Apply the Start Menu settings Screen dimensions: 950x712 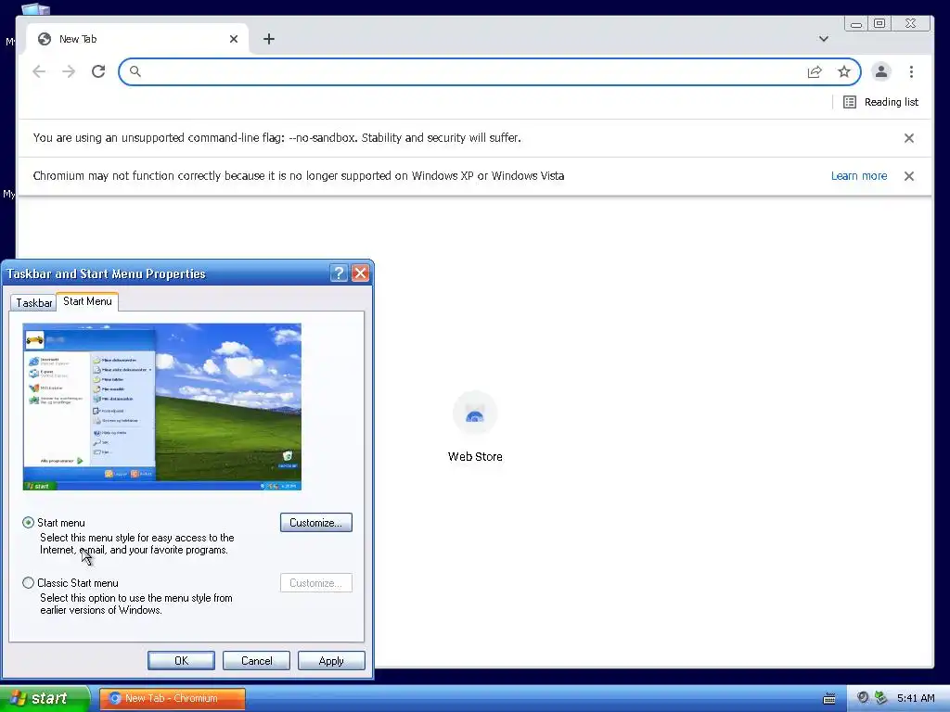(331, 660)
